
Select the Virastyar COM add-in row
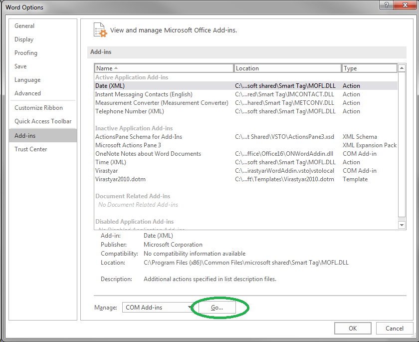(246, 171)
